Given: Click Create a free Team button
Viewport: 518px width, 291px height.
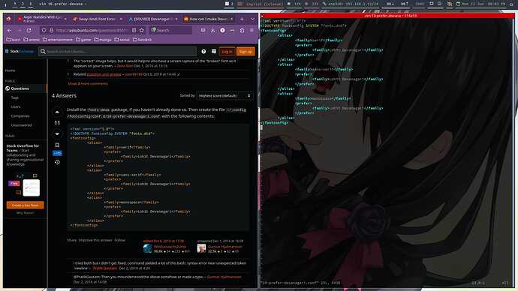Looking at the screenshot, I should [x=25, y=205].
